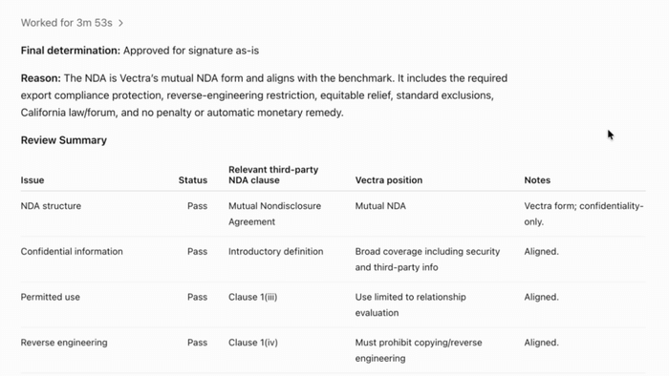Click the 'Clause 1(iii)' cell
Screen dimensions: 669x376
252,297
